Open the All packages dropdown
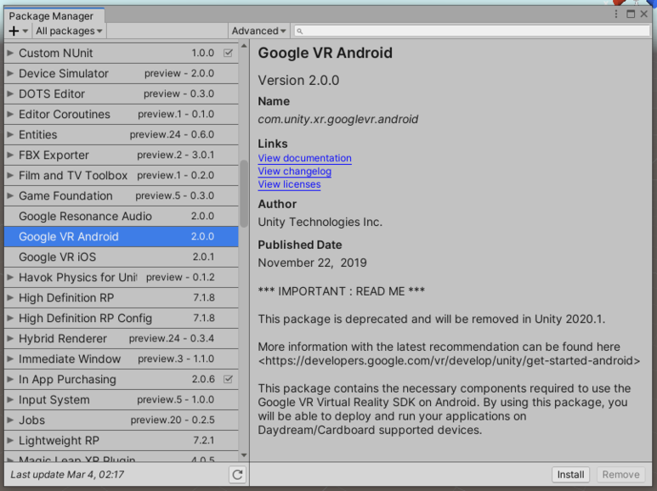The width and height of the screenshot is (657, 491). (x=69, y=31)
